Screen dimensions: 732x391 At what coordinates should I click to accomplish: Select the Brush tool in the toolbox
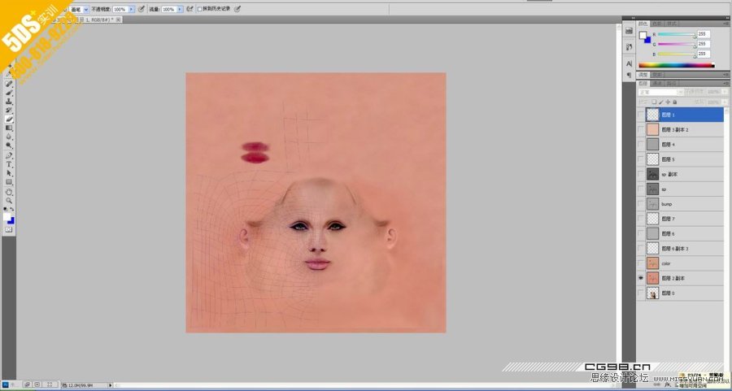pos(9,93)
